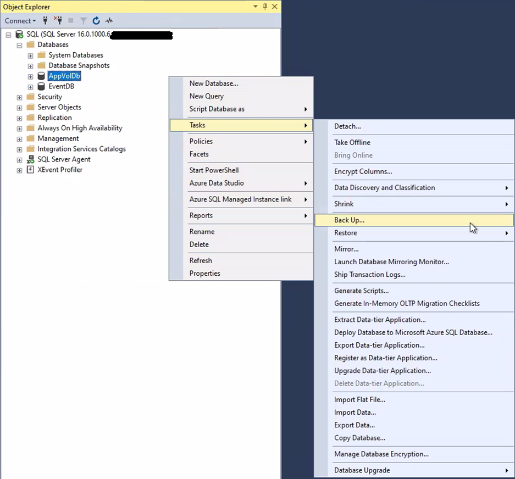Expand the System Databases node
This screenshot has height=479, width=515.
[31, 55]
